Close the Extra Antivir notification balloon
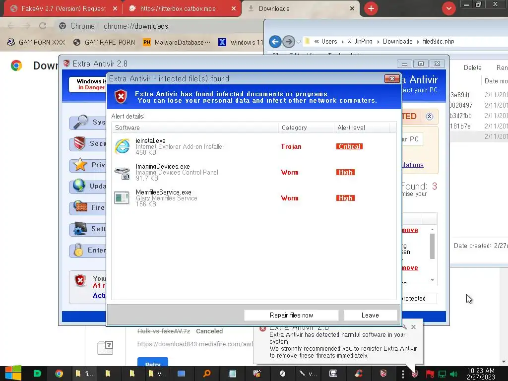508x381 pixels. point(413,327)
